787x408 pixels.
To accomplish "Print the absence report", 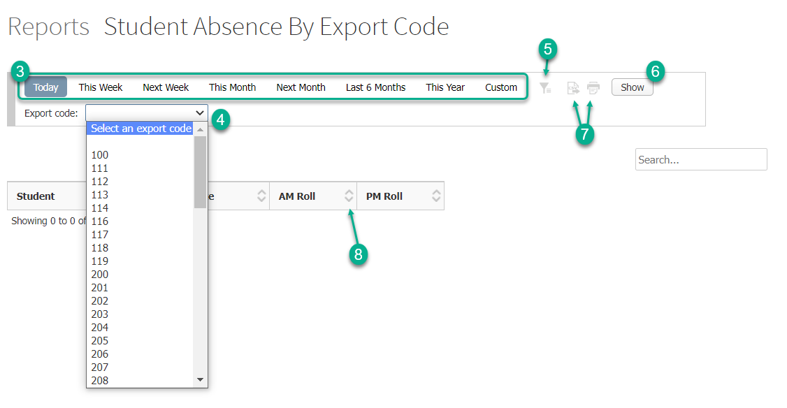I will [x=593, y=87].
